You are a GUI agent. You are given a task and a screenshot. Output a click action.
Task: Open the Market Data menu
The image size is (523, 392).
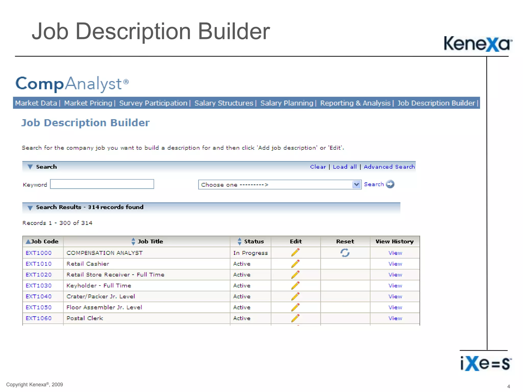point(36,103)
